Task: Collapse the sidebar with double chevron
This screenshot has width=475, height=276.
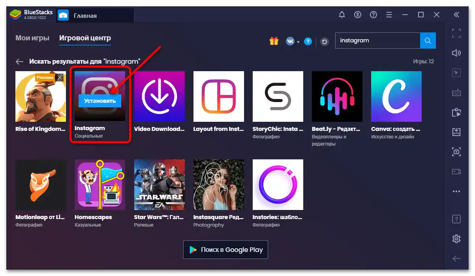Action: tap(456, 15)
